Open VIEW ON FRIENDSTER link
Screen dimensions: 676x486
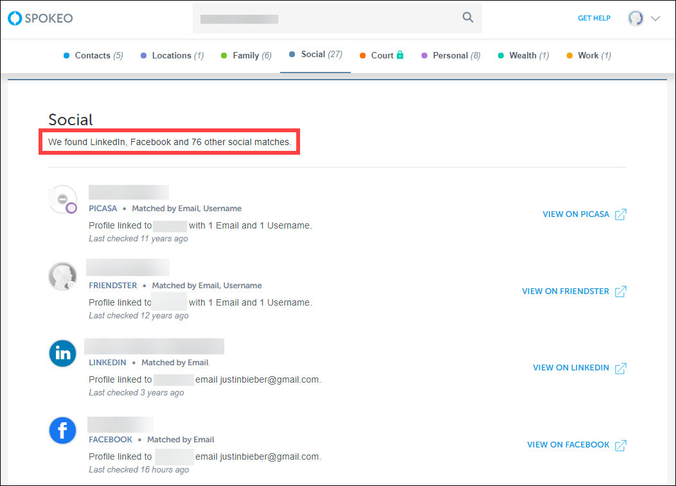pos(565,291)
